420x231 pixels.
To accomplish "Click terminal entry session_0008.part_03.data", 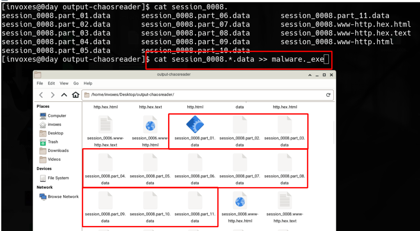I will (56, 33).
